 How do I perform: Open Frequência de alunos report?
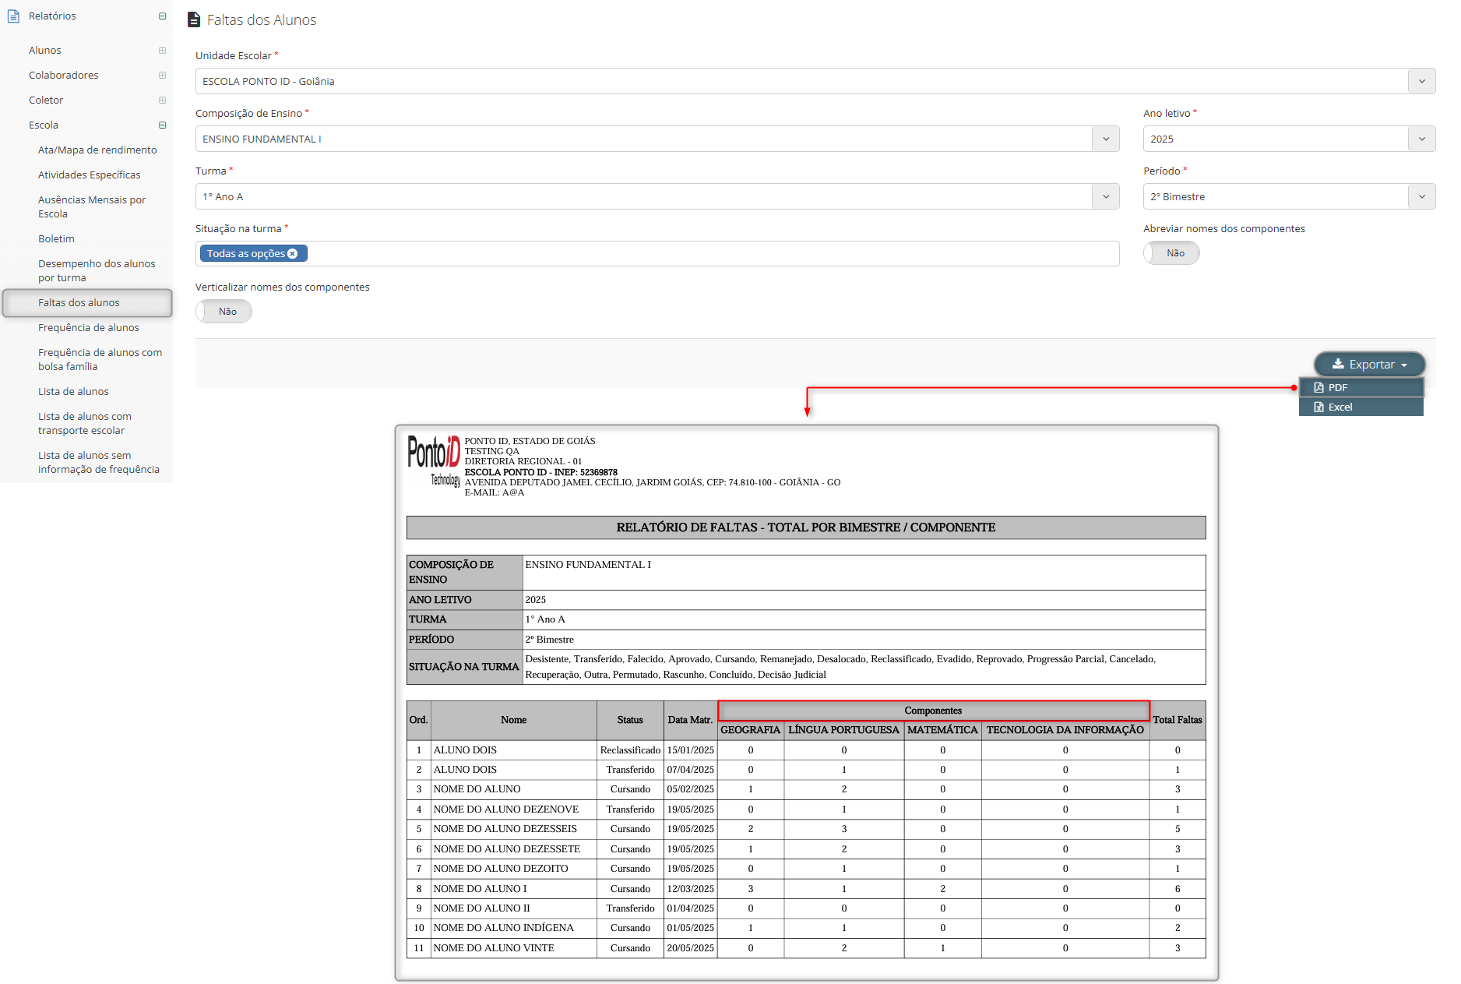pyautogui.click(x=89, y=328)
